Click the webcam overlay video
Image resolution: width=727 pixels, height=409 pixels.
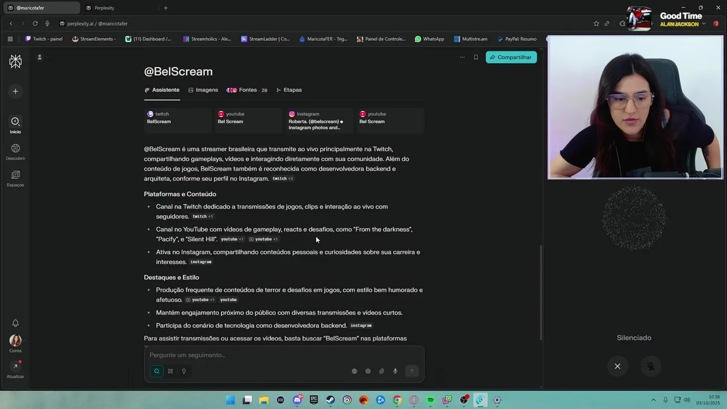(635, 107)
